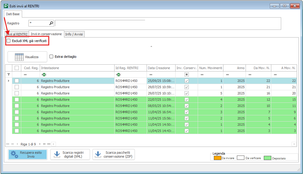Enable Escludi XML già verificati checkbox
This screenshot has height=174, width=303.
pos(9,41)
